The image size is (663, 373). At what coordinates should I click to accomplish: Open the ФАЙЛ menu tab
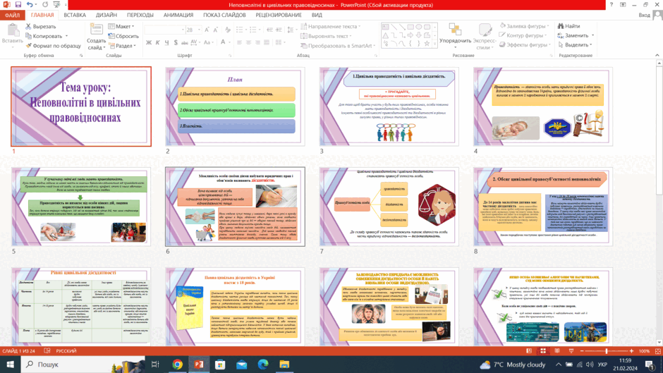click(x=12, y=16)
